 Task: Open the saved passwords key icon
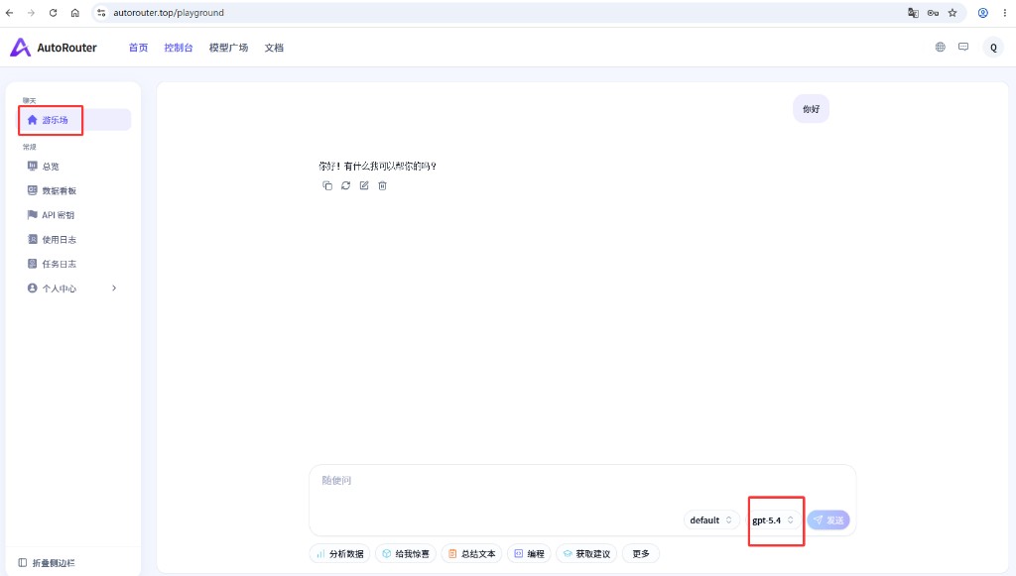pyautogui.click(x=933, y=13)
